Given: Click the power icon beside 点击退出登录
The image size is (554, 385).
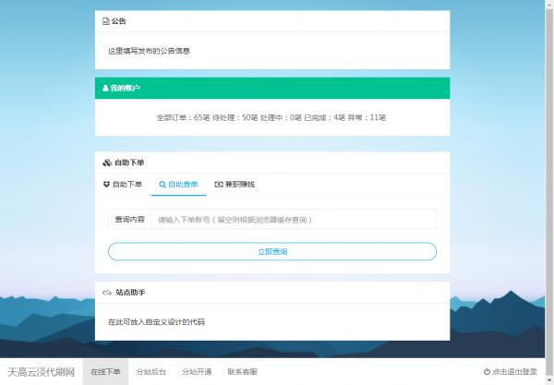Looking at the screenshot, I should click(487, 372).
